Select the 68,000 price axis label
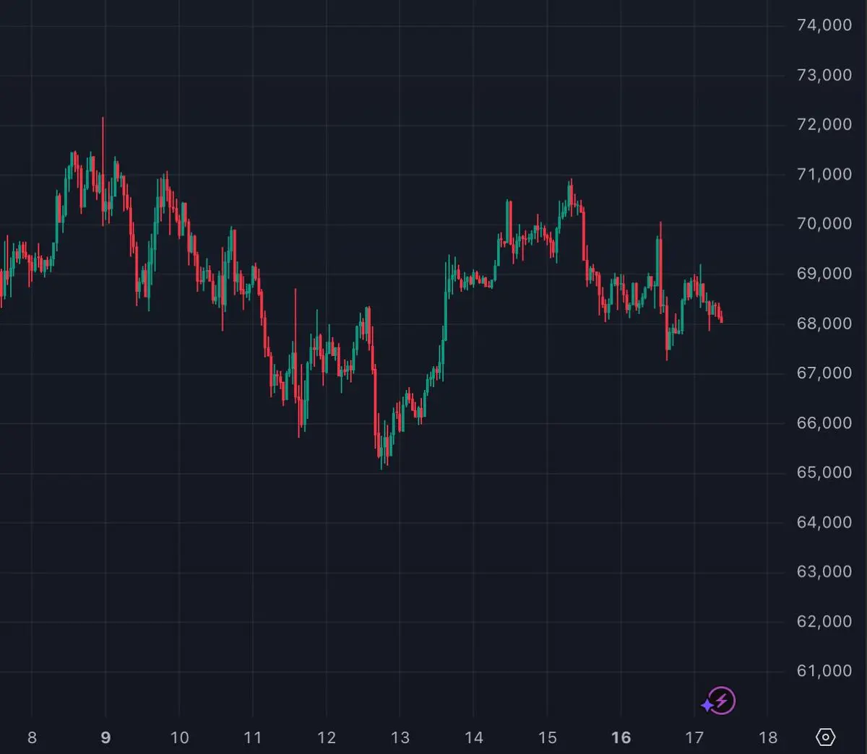 pyautogui.click(x=824, y=324)
